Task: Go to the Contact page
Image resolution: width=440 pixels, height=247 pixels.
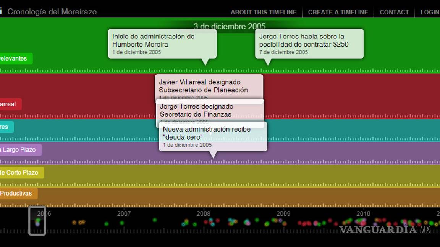Action: (x=394, y=12)
